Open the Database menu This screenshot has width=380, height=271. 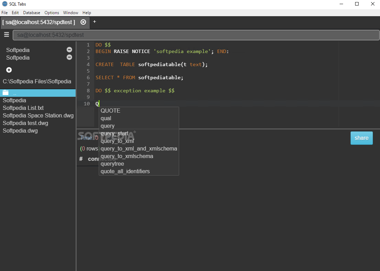(31, 13)
